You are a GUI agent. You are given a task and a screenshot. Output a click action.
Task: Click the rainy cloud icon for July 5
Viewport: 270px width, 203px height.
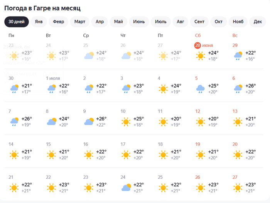point(201,89)
